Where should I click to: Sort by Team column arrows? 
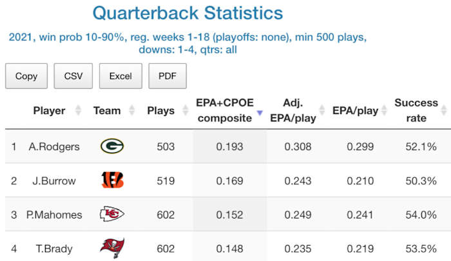133,110
